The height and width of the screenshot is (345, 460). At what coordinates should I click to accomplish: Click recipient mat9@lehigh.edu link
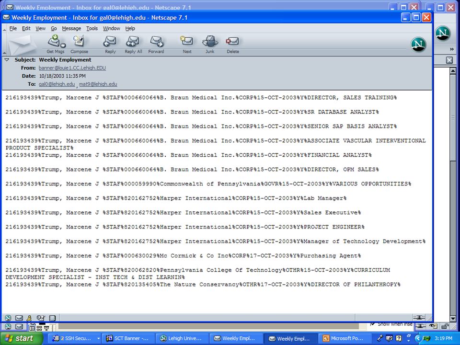(x=98, y=84)
